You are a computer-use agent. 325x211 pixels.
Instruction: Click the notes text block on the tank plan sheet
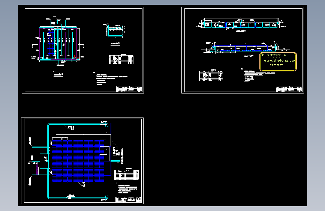coord(111,79)
